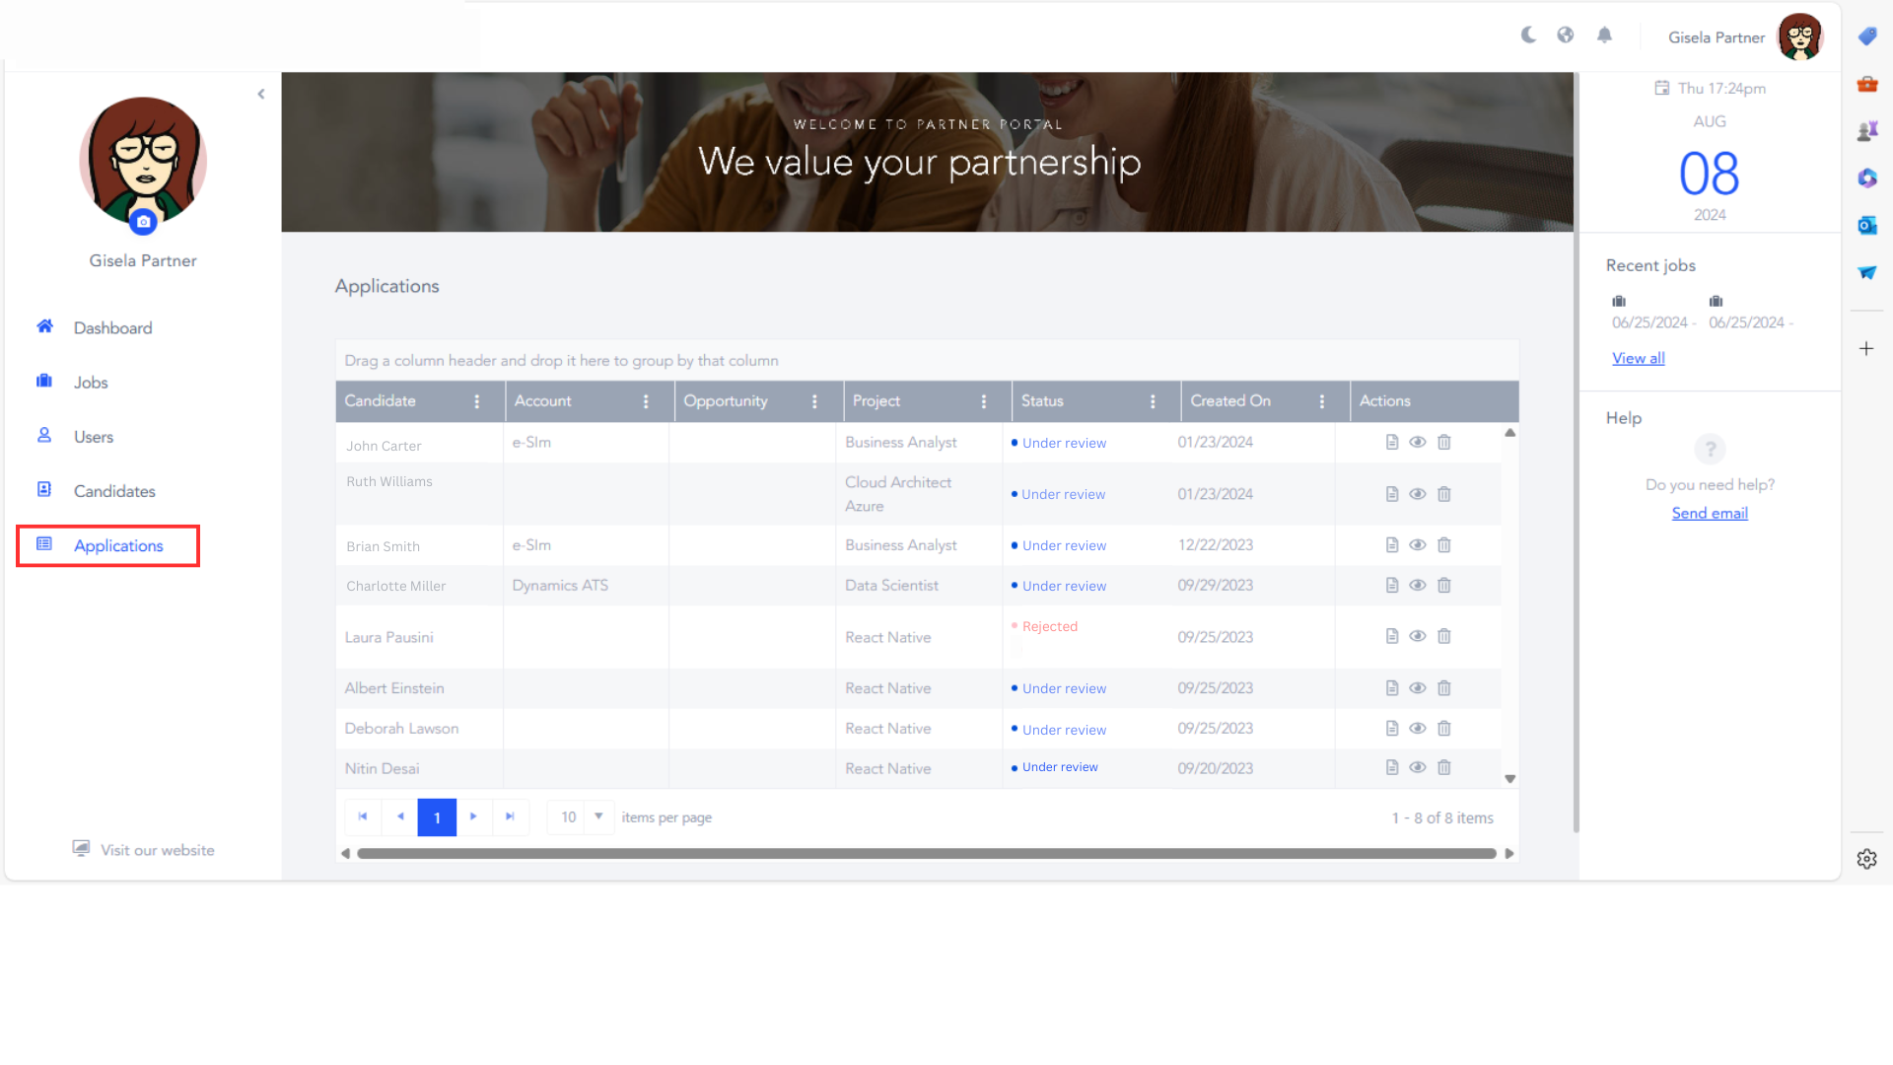Screen dimensions: 1893x1065
Task: Delete Laura Pausini application
Action: pos(1444,636)
